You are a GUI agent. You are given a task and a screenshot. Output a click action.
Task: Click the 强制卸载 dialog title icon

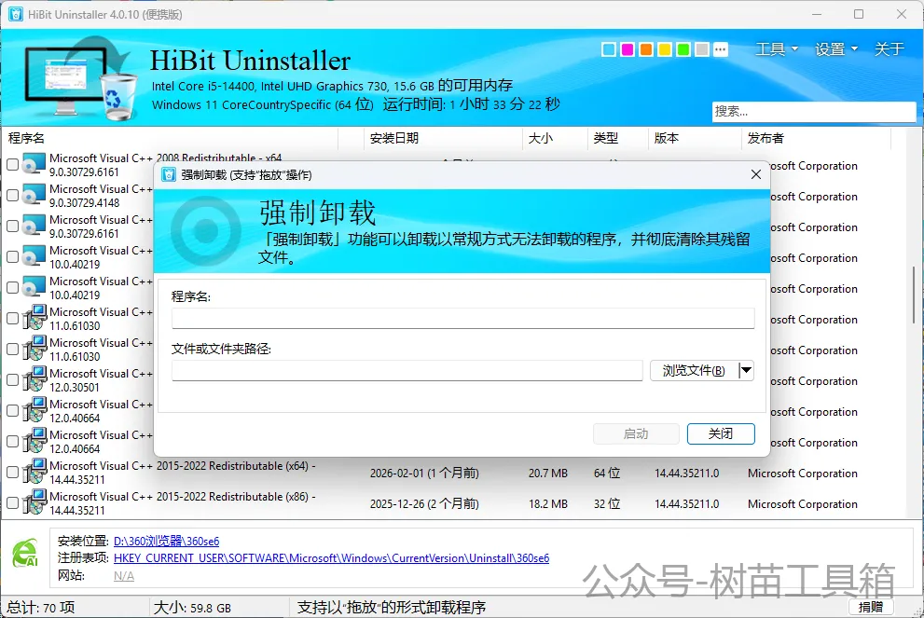[x=169, y=175]
